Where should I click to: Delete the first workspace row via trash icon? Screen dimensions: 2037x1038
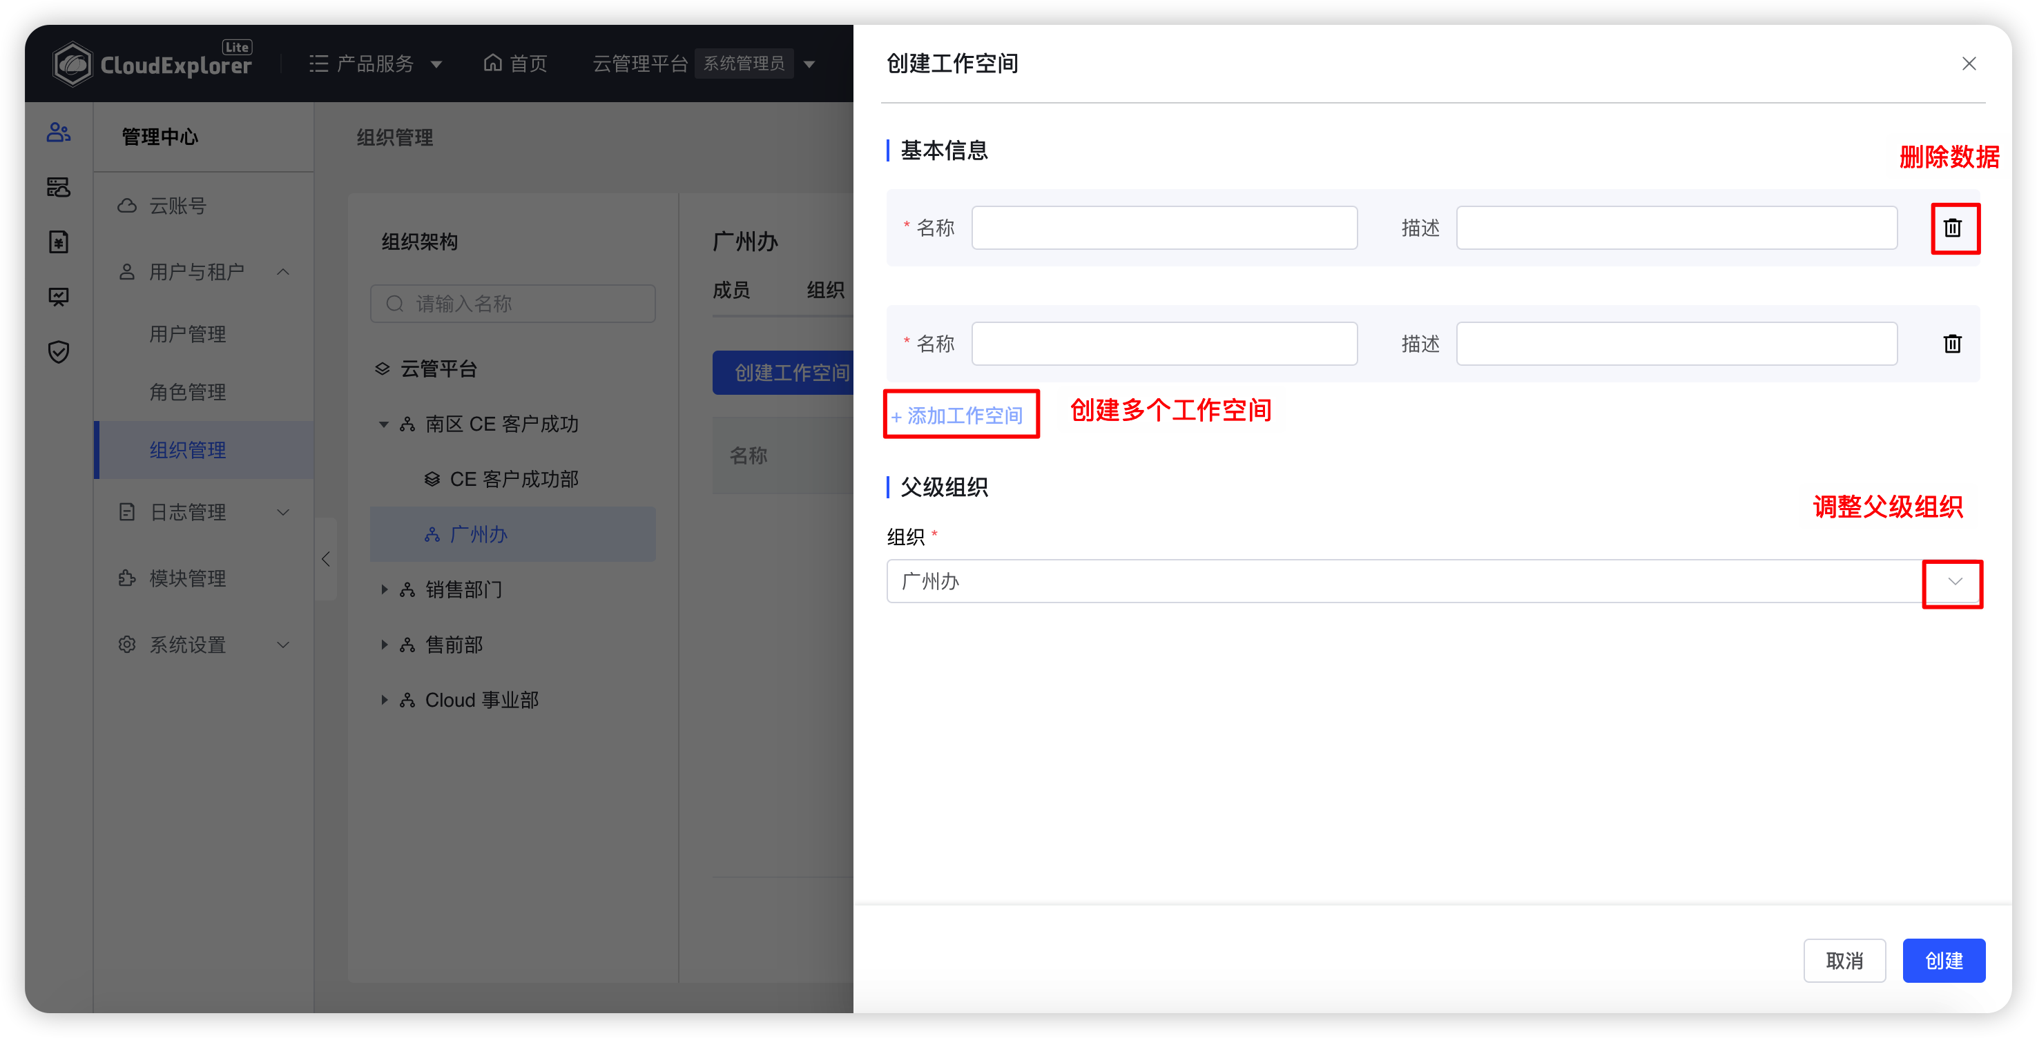pos(1951,228)
